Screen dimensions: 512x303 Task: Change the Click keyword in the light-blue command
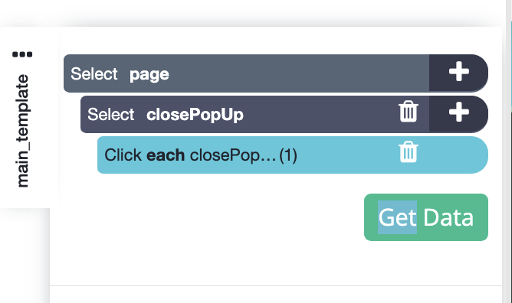tap(123, 155)
